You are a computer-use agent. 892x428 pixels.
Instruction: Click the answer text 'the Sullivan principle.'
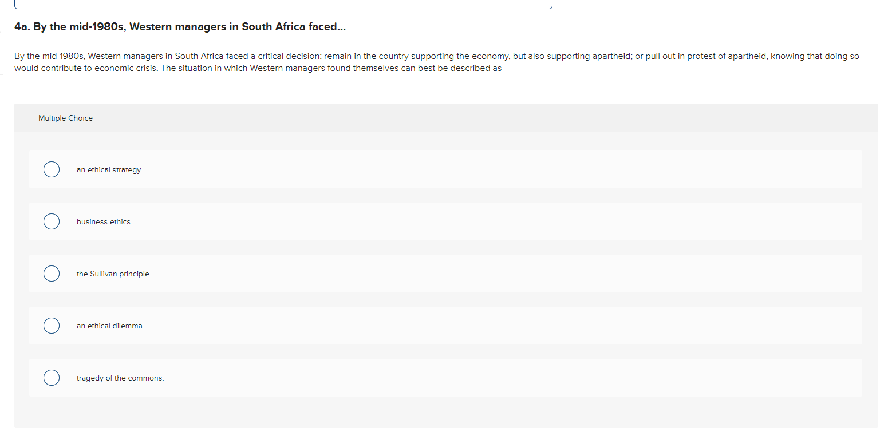(114, 274)
